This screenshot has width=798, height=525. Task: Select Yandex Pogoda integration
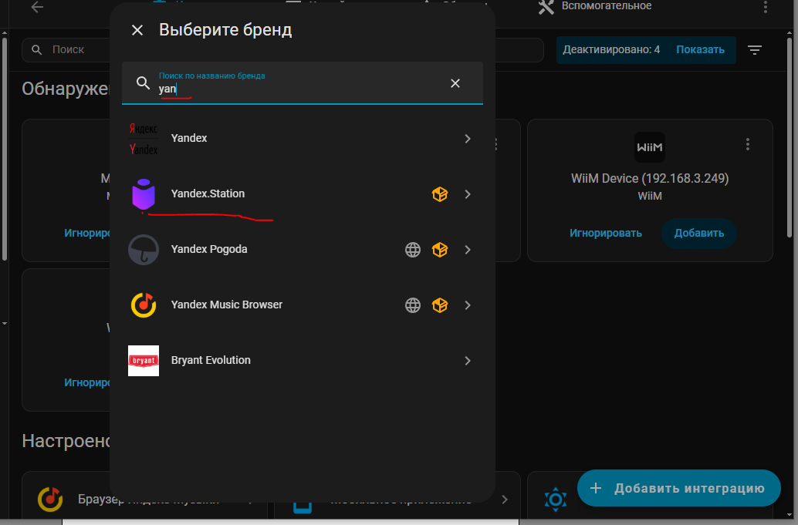point(303,250)
